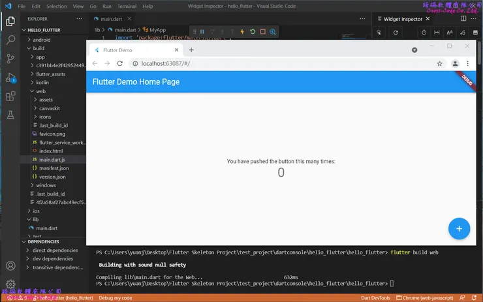Open the Chrome profile avatar
483x302 pixels.
point(455,63)
